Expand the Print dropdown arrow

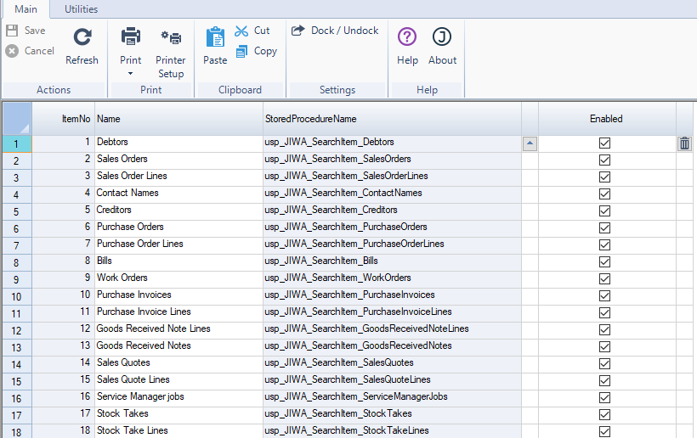tap(130, 74)
